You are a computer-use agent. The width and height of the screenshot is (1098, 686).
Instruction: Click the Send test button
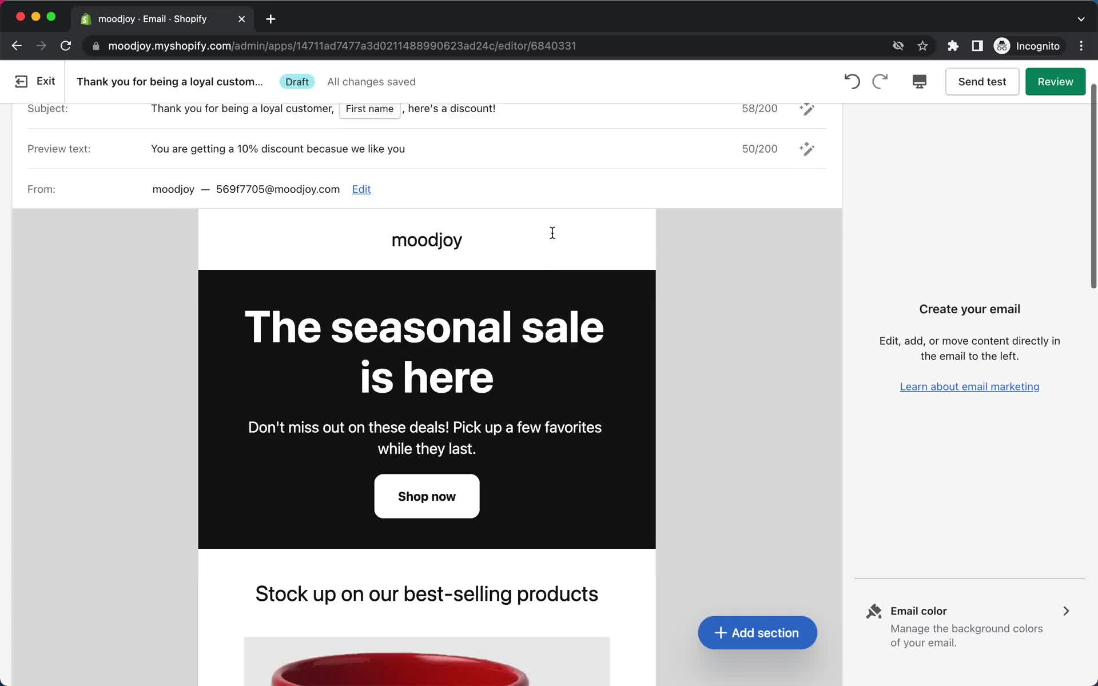point(982,81)
